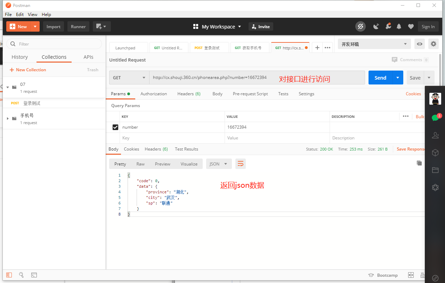Open the GET method dropdown
Screen dimensions: 445x283
click(129, 78)
